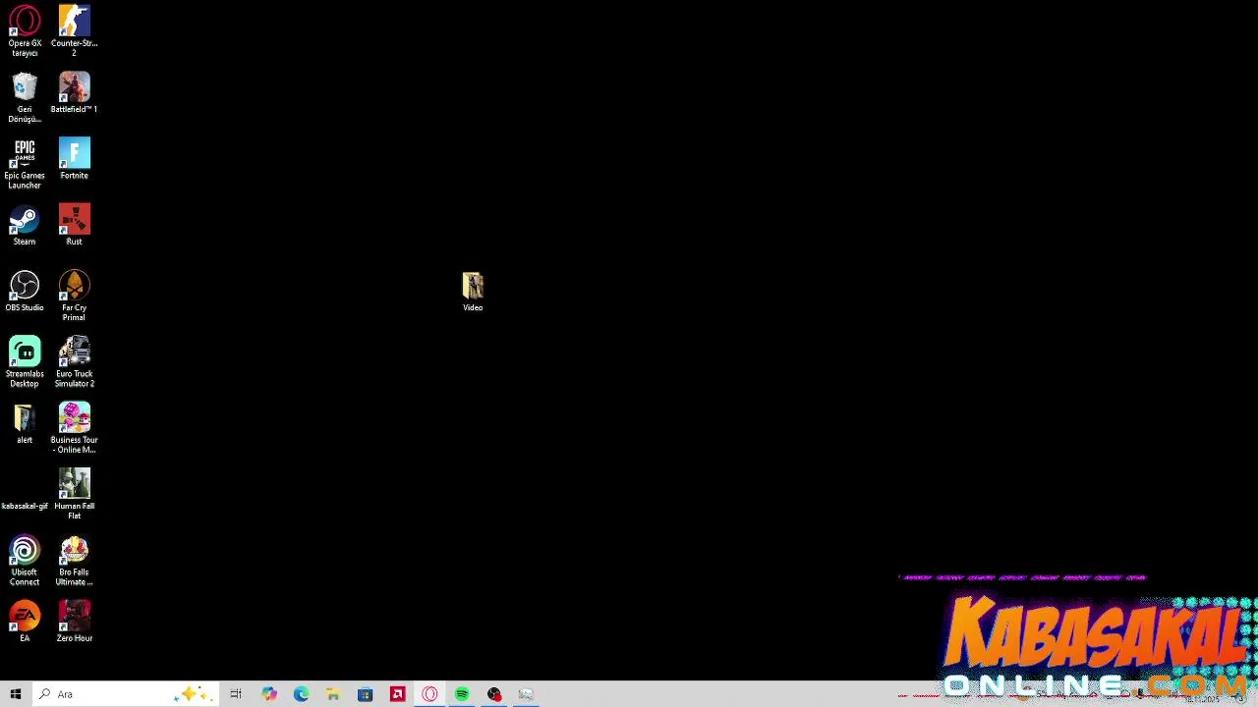Viewport: 1258px width, 707px height.
Task: Select the Battlefield 1 desktop shortcut
Action: (x=74, y=92)
